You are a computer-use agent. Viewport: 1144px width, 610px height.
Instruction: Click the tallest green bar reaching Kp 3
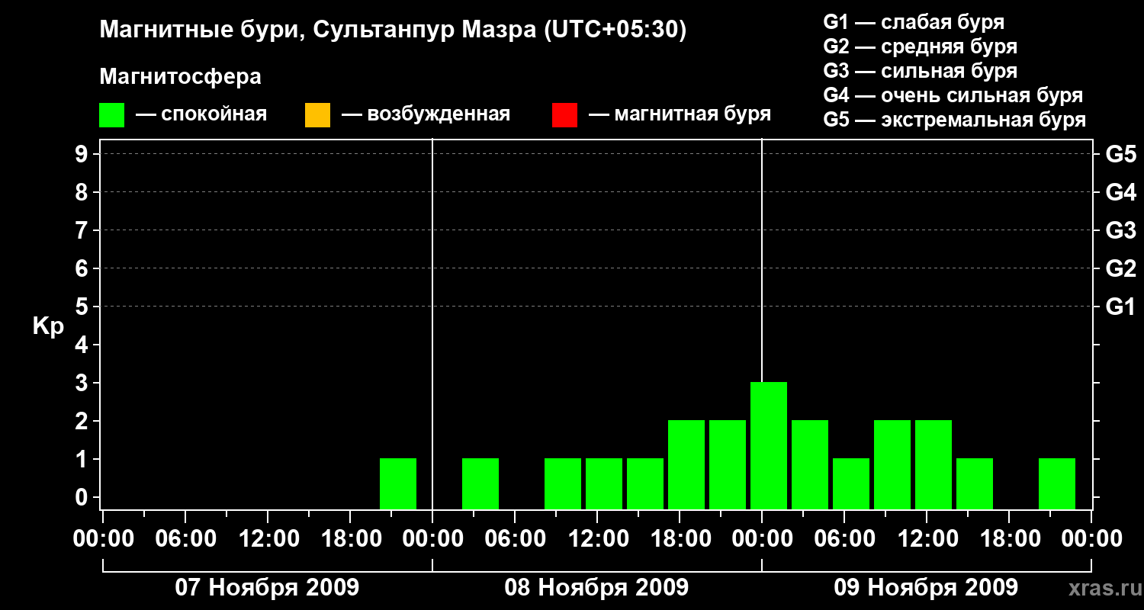click(769, 445)
